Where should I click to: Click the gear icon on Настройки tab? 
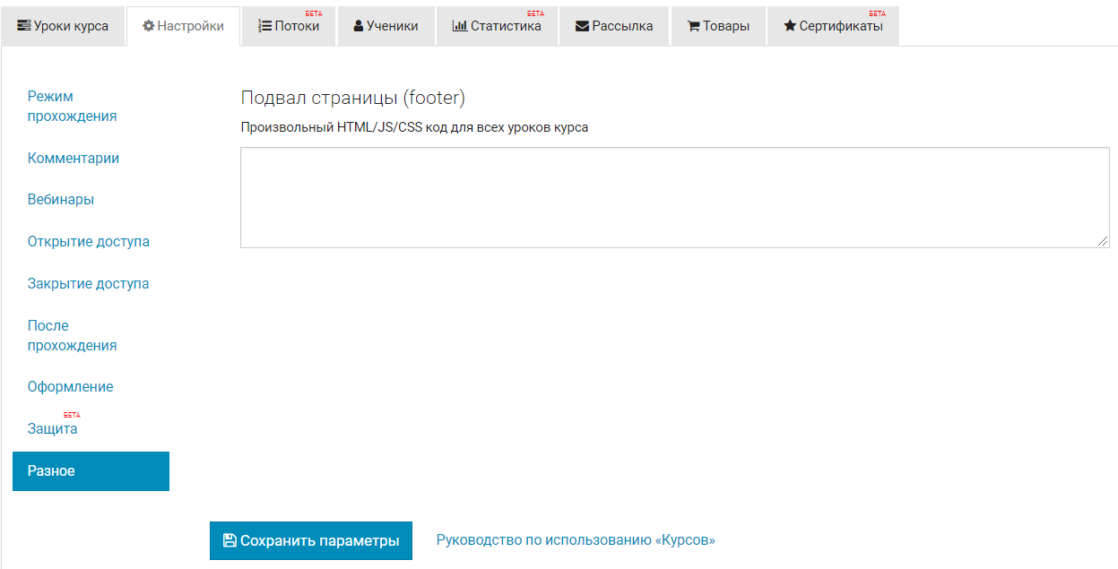point(149,26)
